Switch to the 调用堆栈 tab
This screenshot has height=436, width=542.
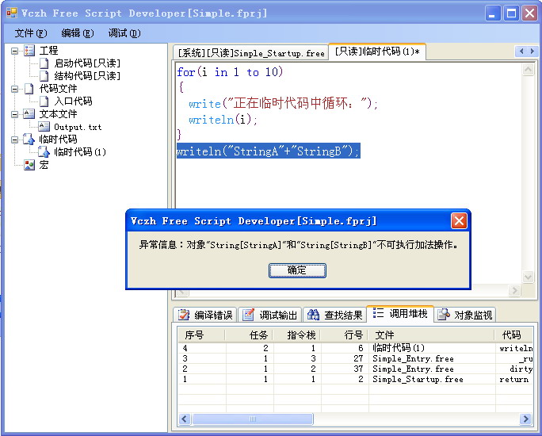pyautogui.click(x=400, y=313)
